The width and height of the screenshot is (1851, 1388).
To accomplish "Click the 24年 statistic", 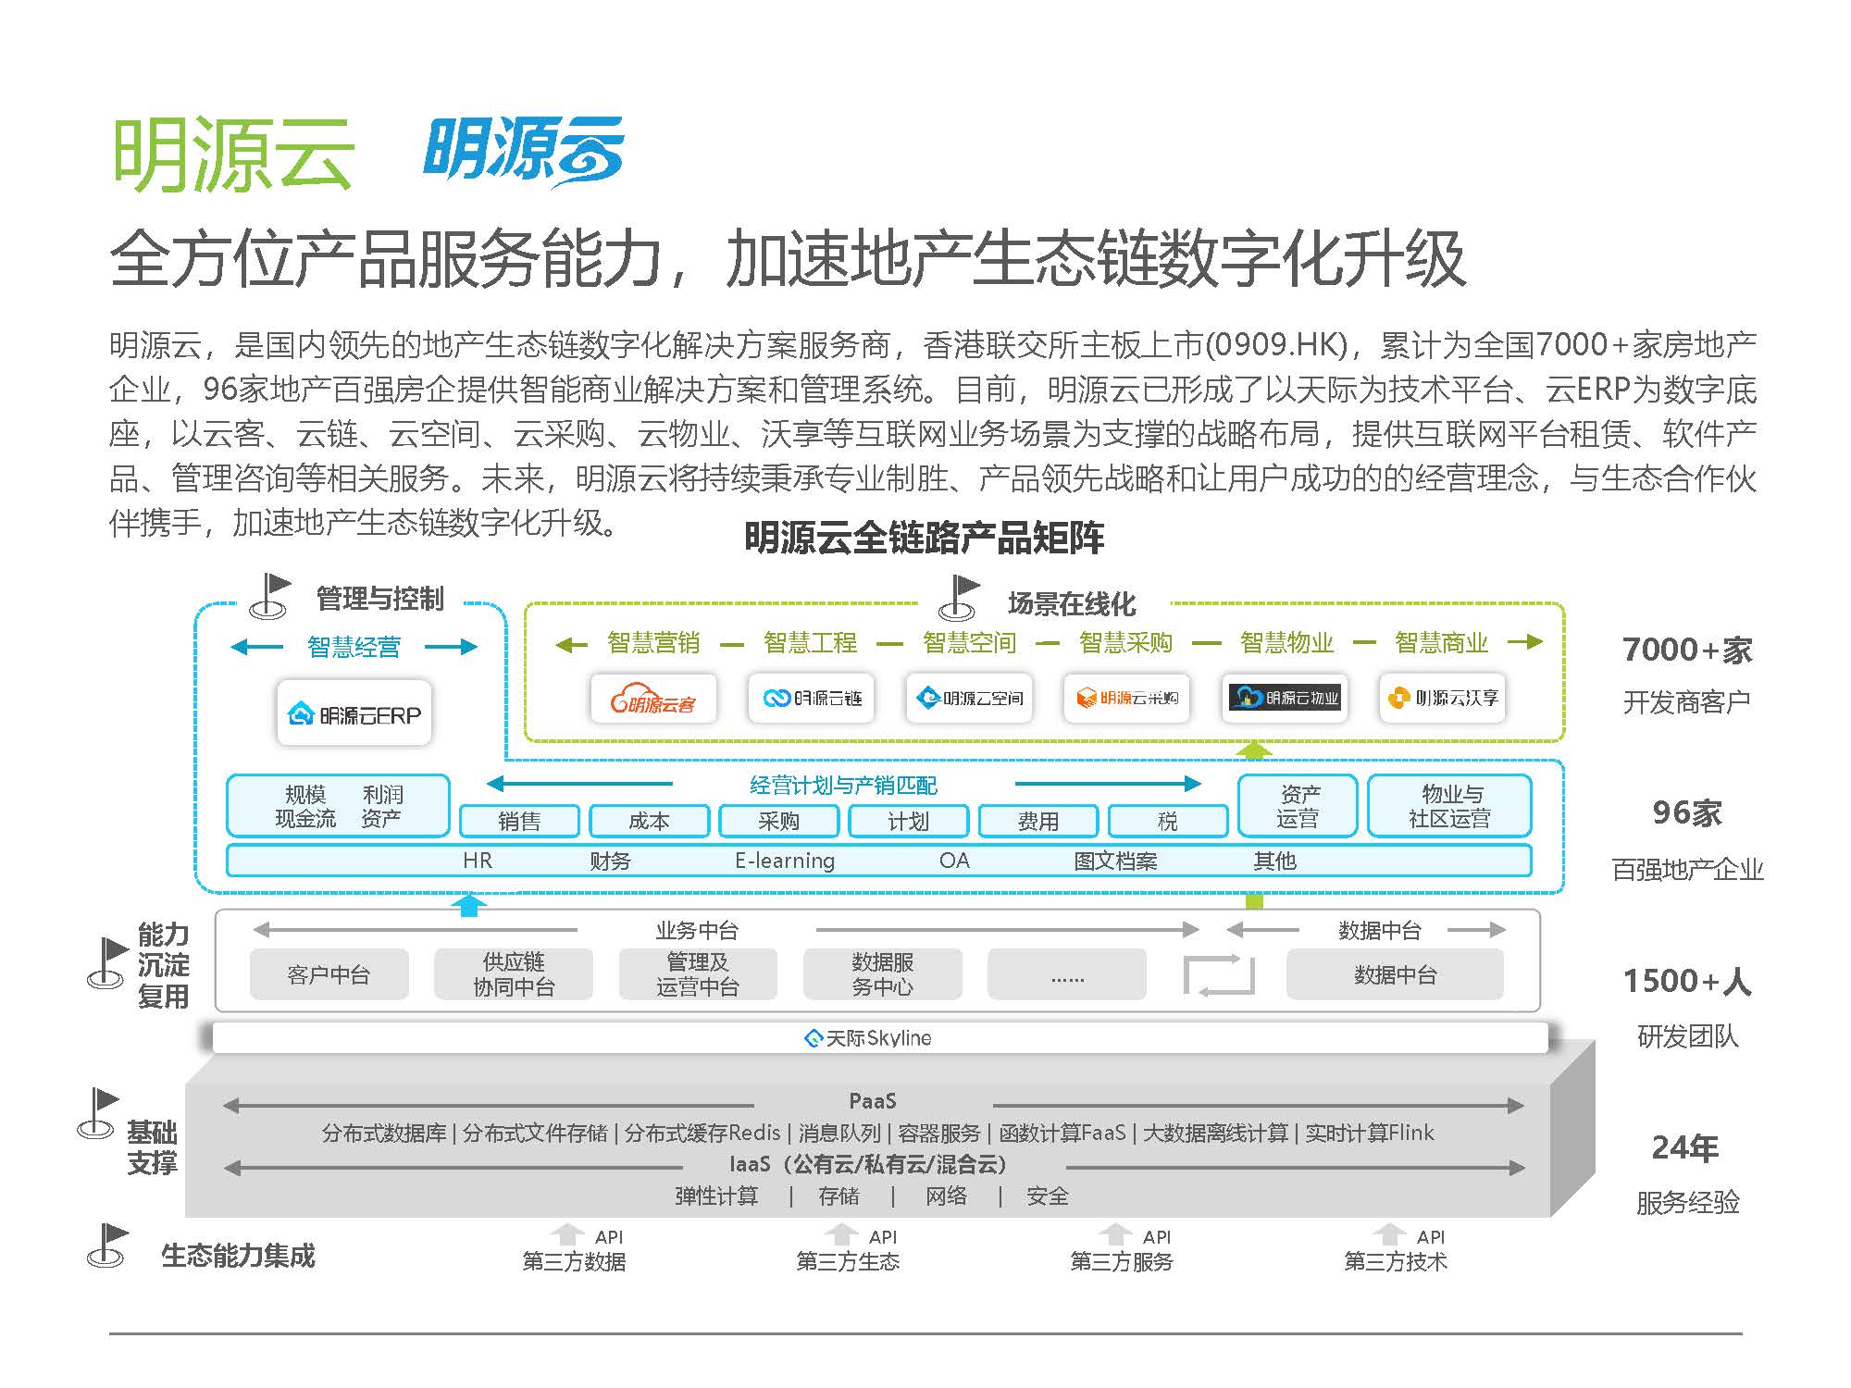I will click(1685, 1147).
